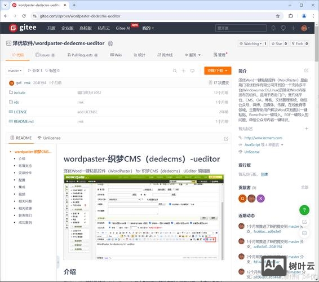The height and width of the screenshot is (282, 319).
Task: Add a tag with the plus icon beside 暂无标签
Action: [x=307, y=129]
